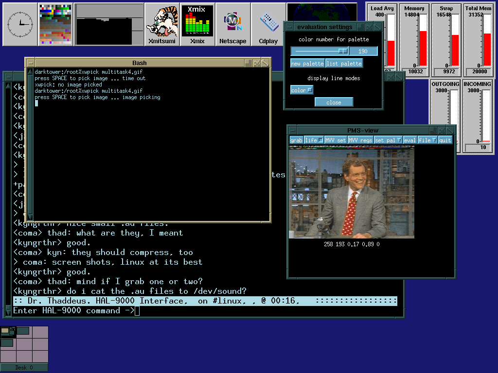Close the evaluation settings dialog via close button
Viewport: 498px width, 373px height.
coord(334,102)
